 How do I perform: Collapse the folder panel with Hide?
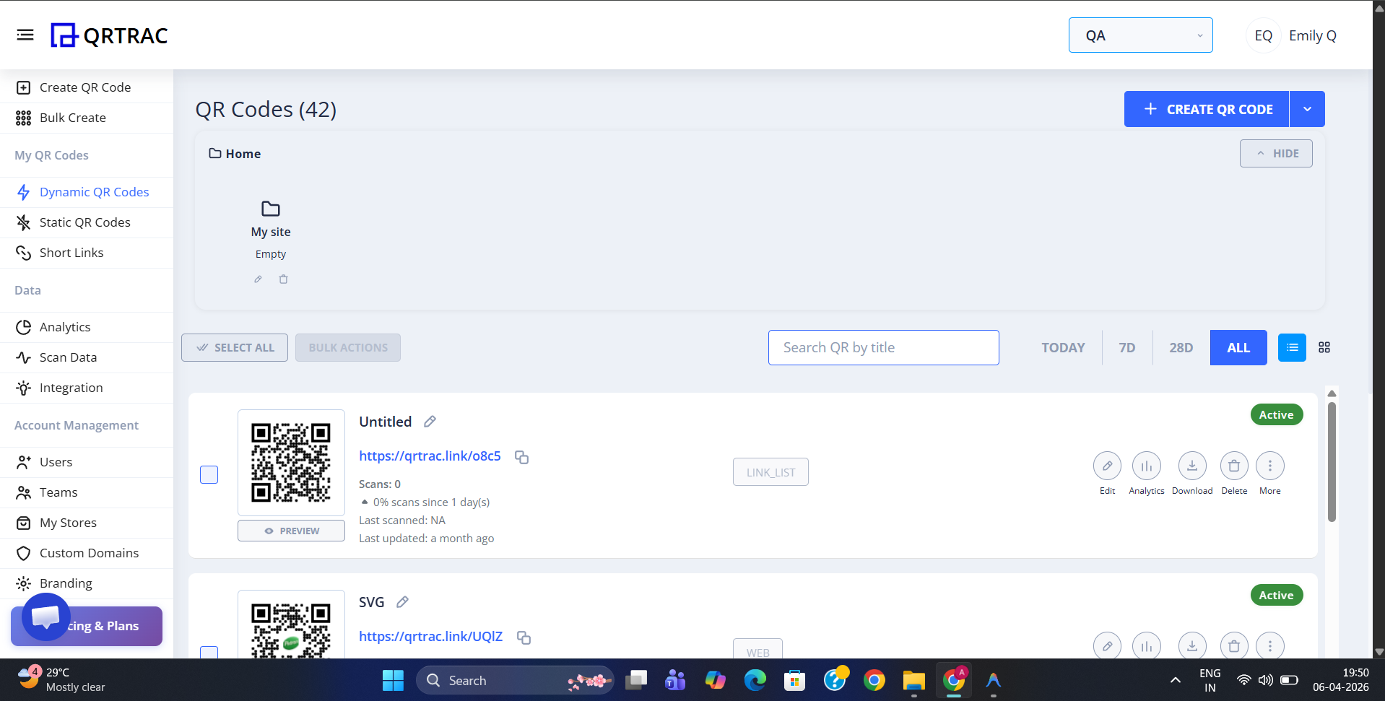[x=1275, y=154]
